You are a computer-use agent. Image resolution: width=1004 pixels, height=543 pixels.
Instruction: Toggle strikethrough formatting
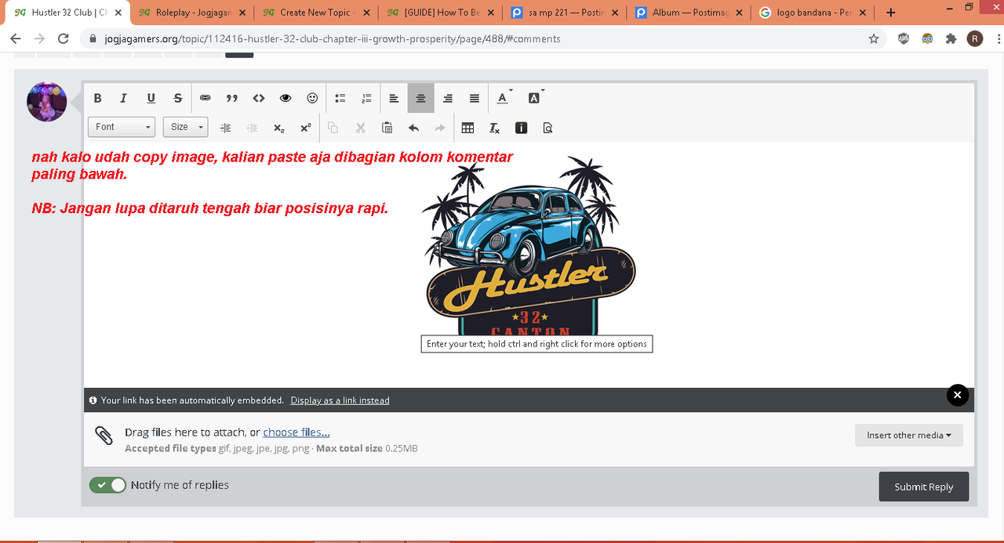[178, 98]
